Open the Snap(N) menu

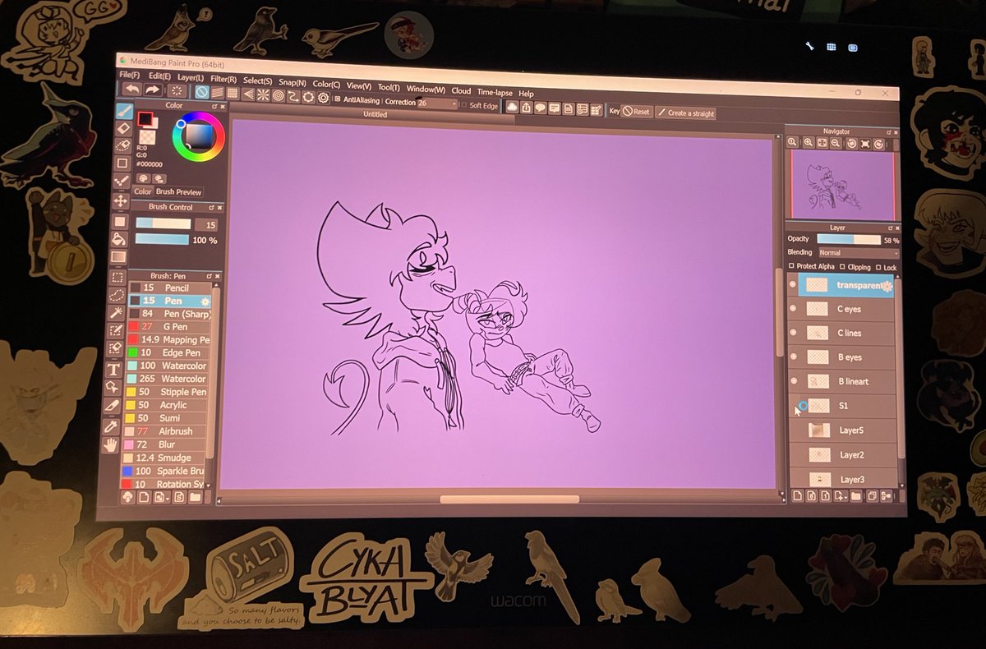(292, 82)
